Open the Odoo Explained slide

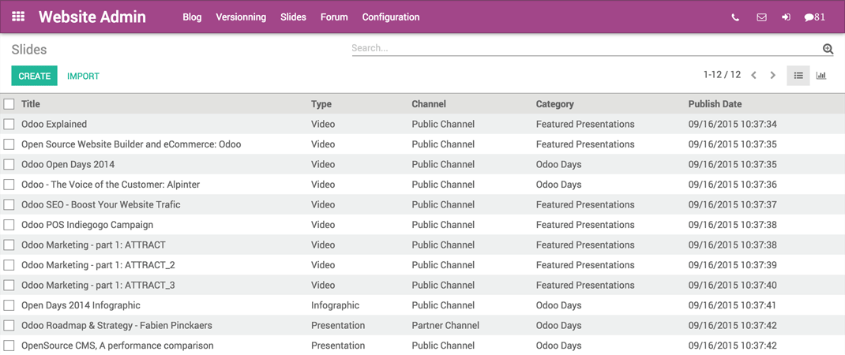pos(54,125)
